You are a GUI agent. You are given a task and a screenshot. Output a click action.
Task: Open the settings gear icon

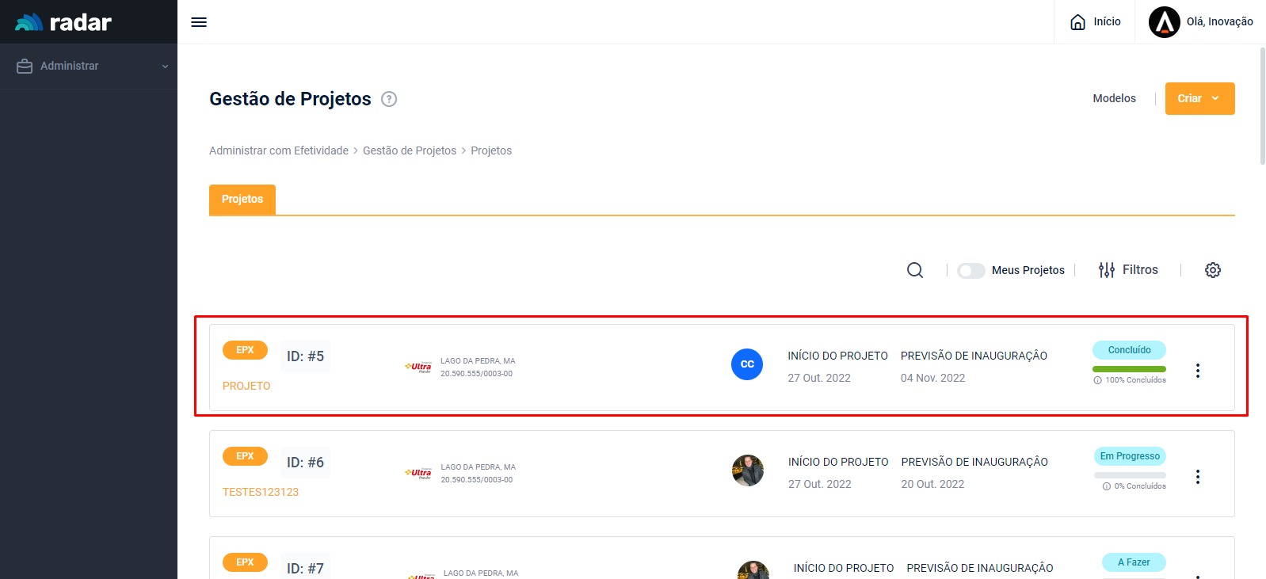tap(1212, 270)
